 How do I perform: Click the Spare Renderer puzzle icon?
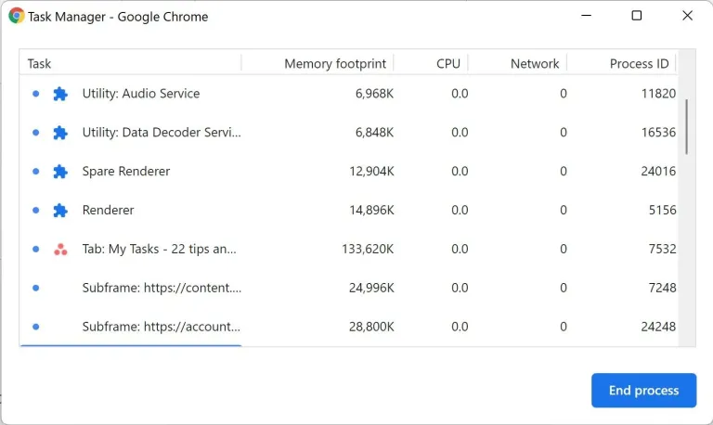tap(60, 172)
